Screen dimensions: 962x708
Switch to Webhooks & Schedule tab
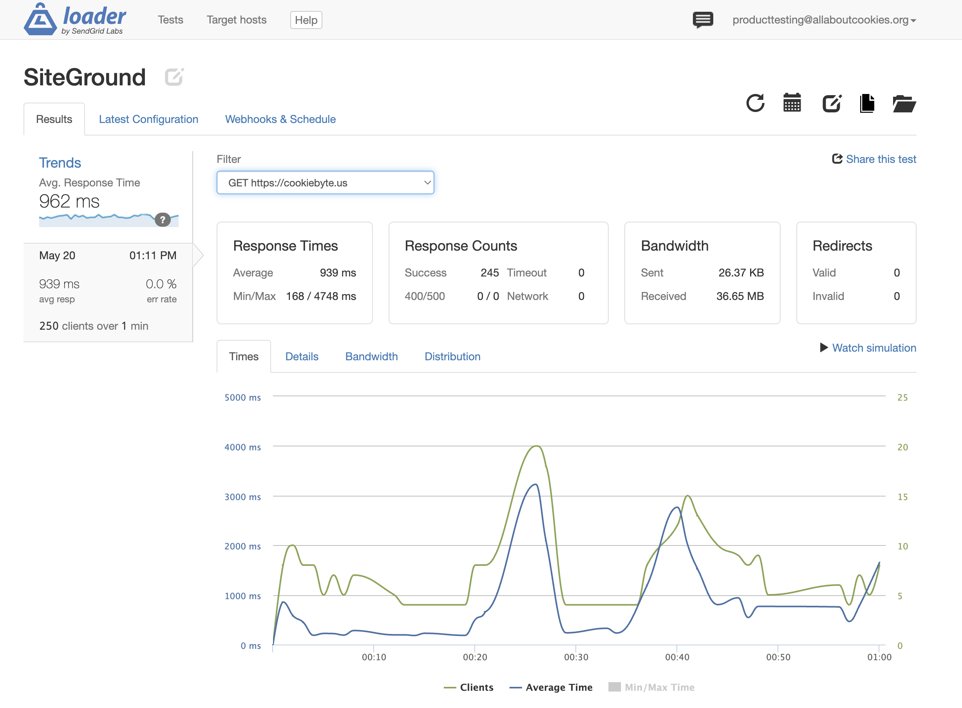tap(280, 119)
